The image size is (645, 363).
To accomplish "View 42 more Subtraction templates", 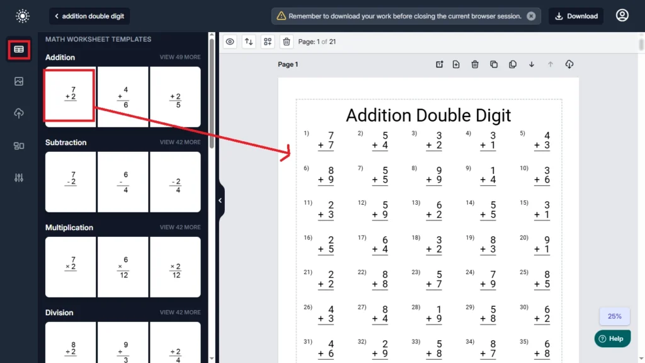I will click(x=180, y=142).
